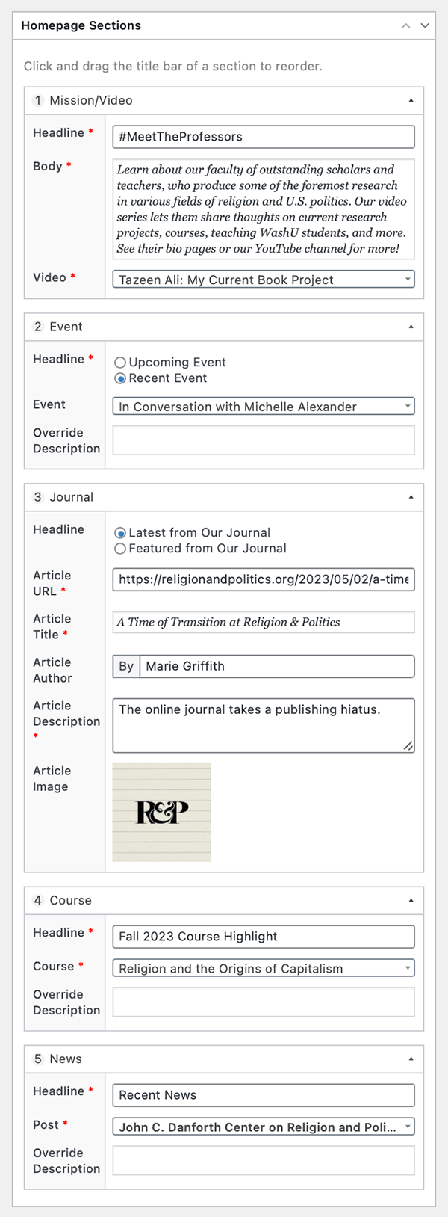Image resolution: width=448 pixels, height=1217 pixels.
Task: Click the Article Image label
Action: pos(51,779)
